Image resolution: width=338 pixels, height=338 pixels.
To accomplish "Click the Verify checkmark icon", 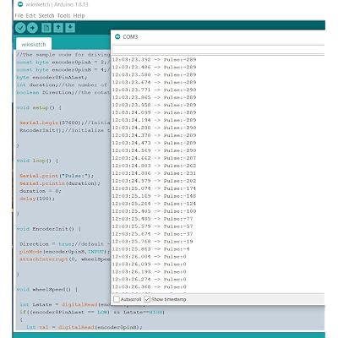I will (x=20, y=28).
